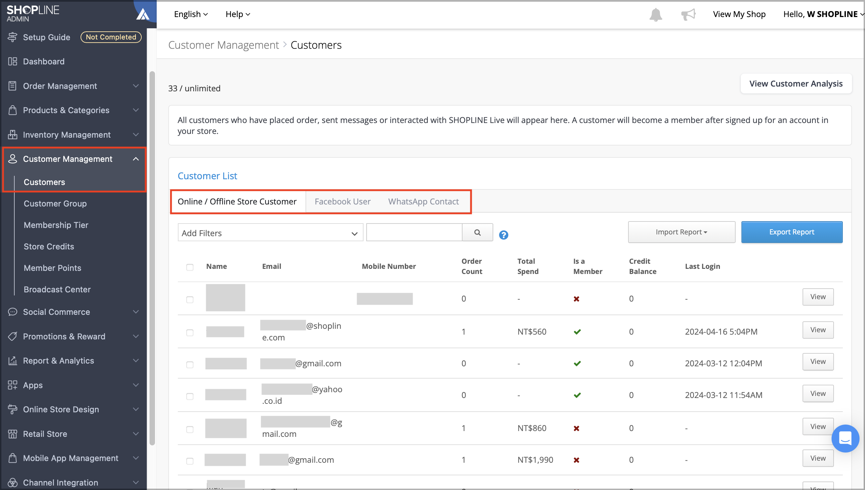Click View for the NT$1,990 customer
Image resolution: width=865 pixels, height=490 pixels.
click(x=818, y=458)
